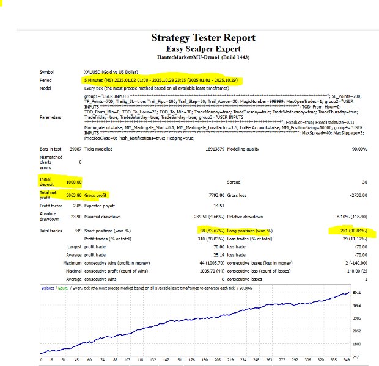Select the Gross loss value -2730.00
Screen dimensions: 379x366
[358, 195]
